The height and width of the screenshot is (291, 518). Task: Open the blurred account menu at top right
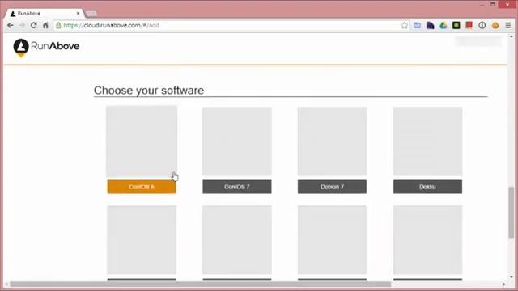[478, 42]
